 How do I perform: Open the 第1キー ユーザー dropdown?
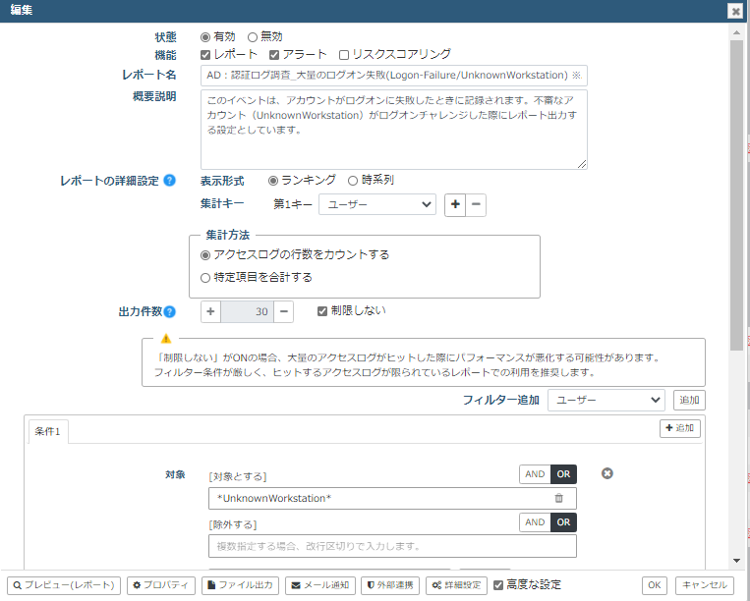click(376, 204)
